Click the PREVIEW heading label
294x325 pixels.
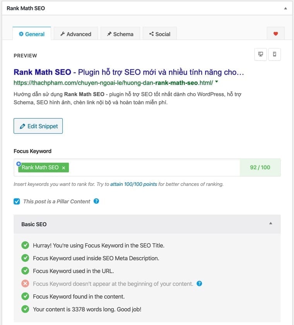coord(25,55)
